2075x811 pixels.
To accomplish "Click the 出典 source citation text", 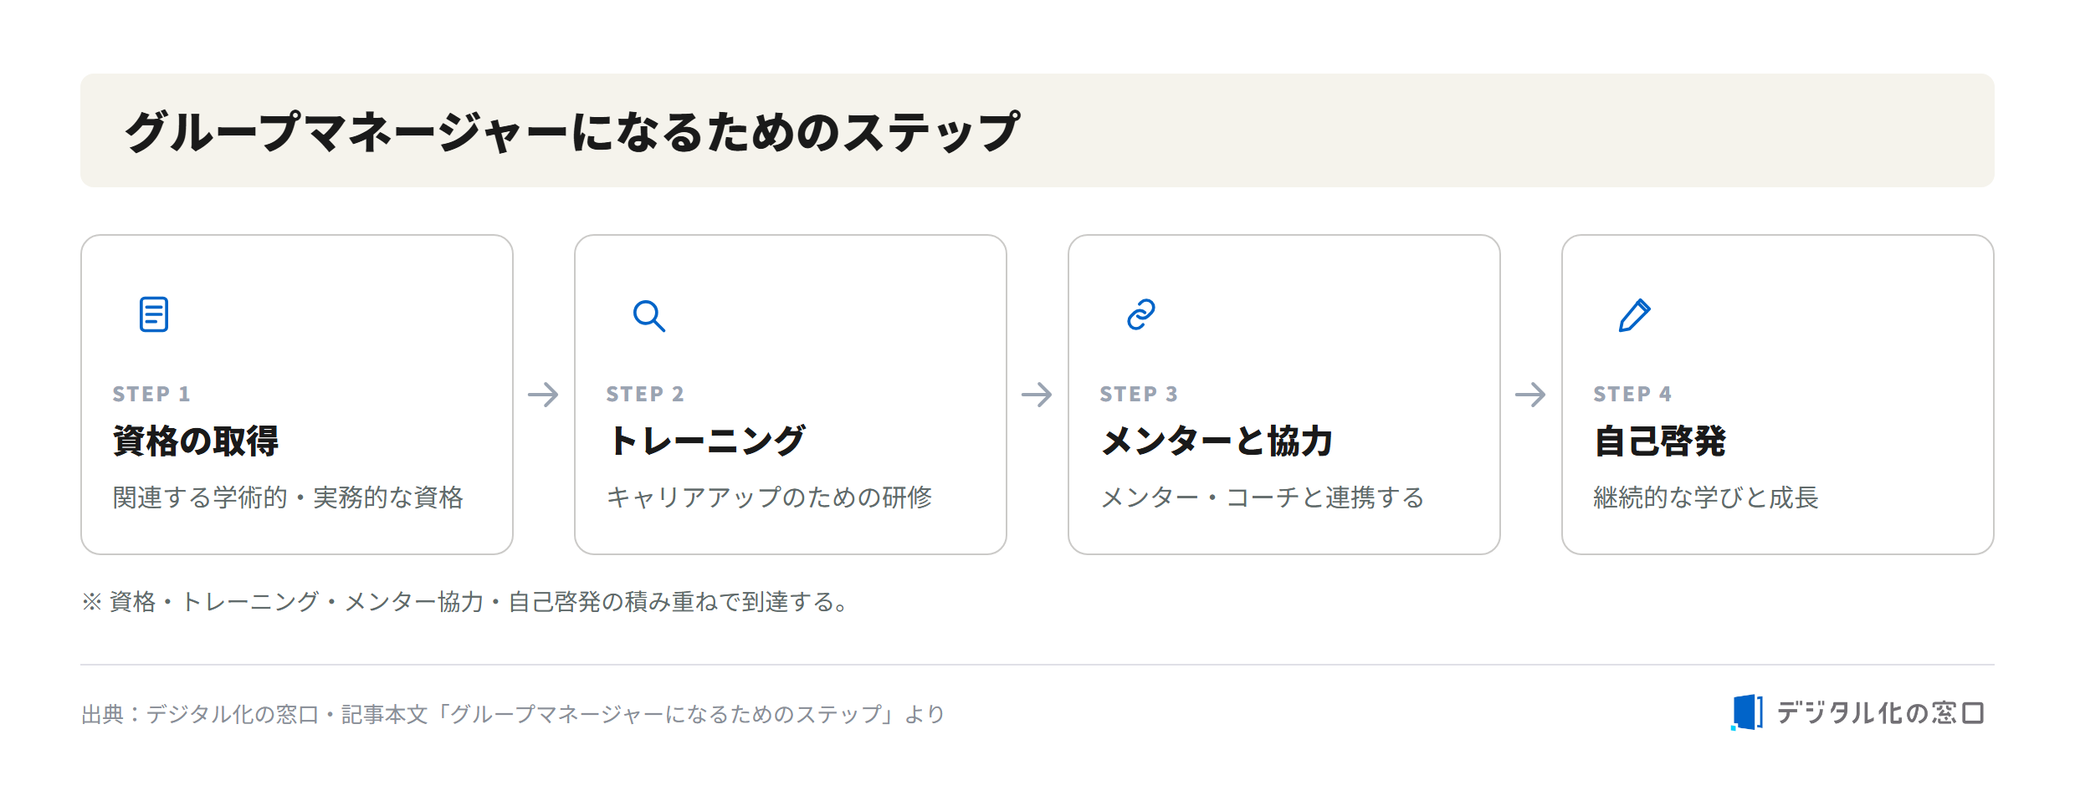I will pyautogui.click(x=513, y=714).
